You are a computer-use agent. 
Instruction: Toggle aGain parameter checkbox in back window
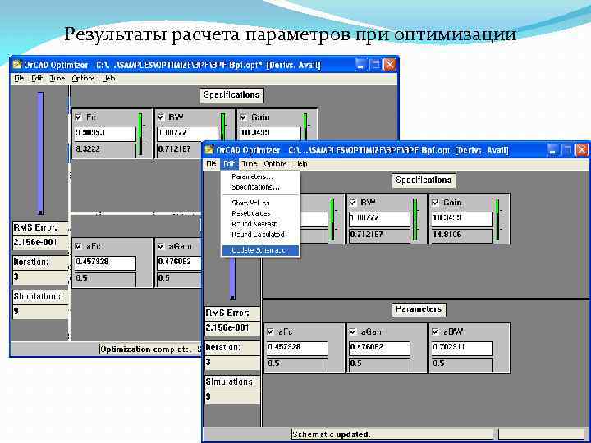click(161, 247)
